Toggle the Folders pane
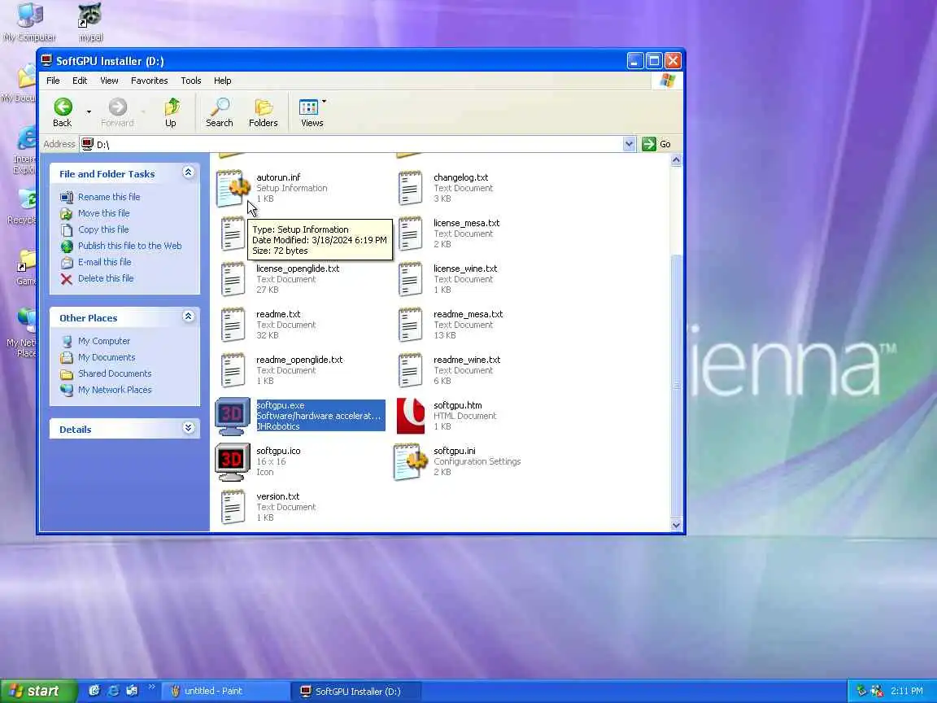Viewport: 937px width, 703px height. click(x=263, y=112)
